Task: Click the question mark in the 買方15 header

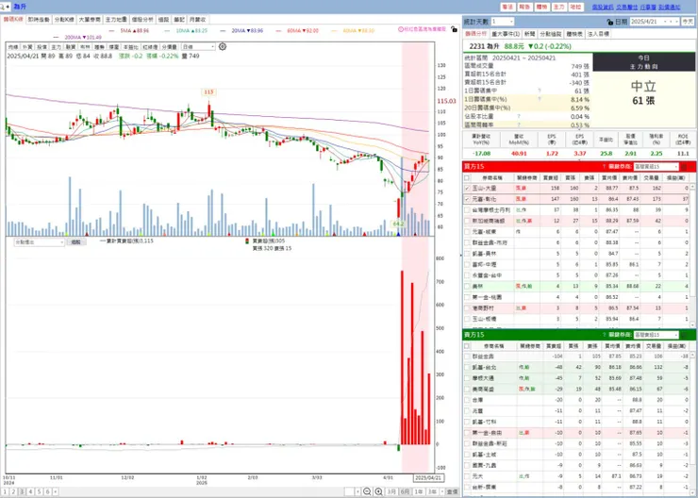Action: point(604,167)
